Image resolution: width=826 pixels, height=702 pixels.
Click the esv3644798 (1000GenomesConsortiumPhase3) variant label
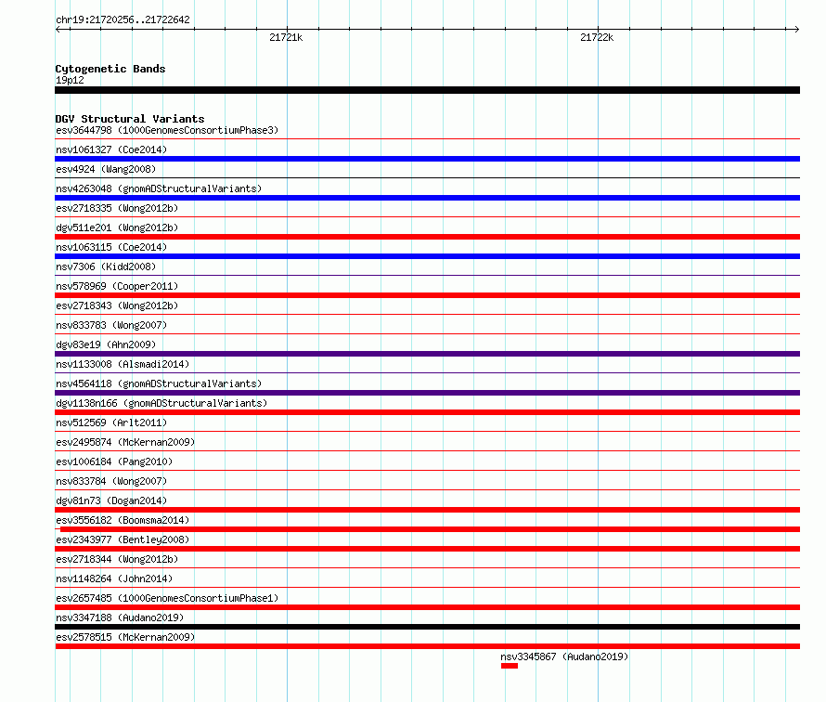167,130
